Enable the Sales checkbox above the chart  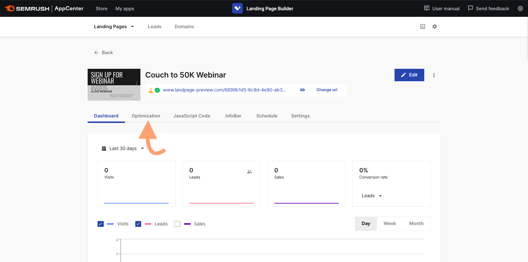click(x=177, y=224)
